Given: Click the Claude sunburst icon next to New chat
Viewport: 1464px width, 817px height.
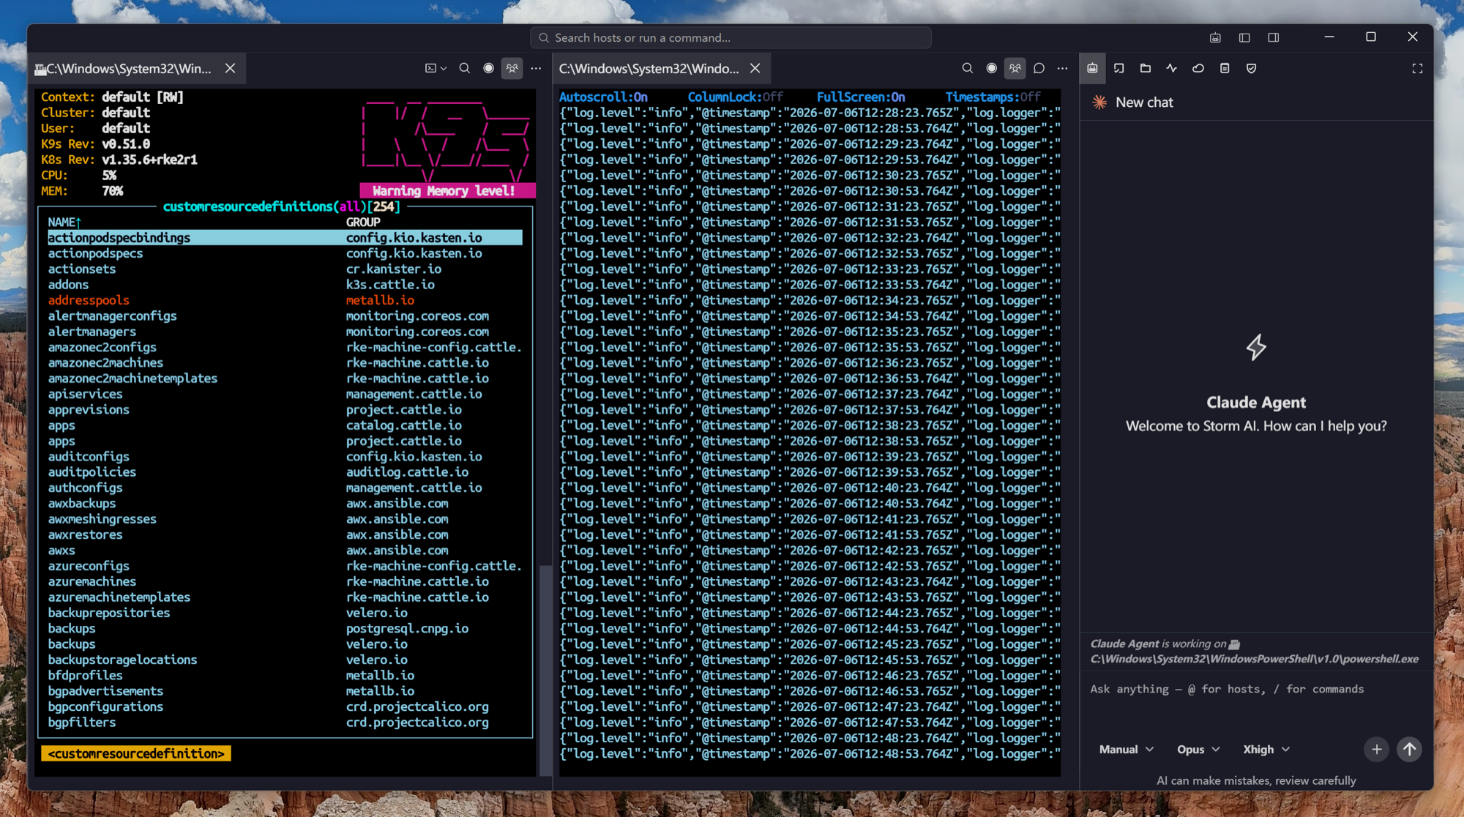Looking at the screenshot, I should point(1099,102).
